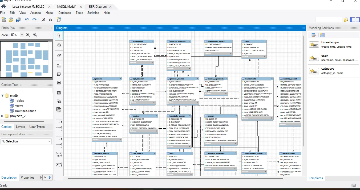Click the Save Model toolbar icon

[18, 20]
